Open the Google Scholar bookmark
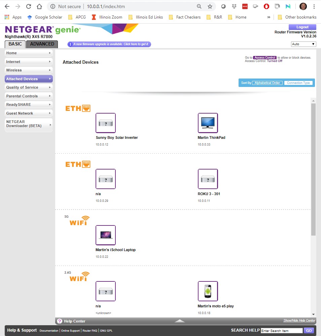The height and width of the screenshot is (336, 321). 45,17
